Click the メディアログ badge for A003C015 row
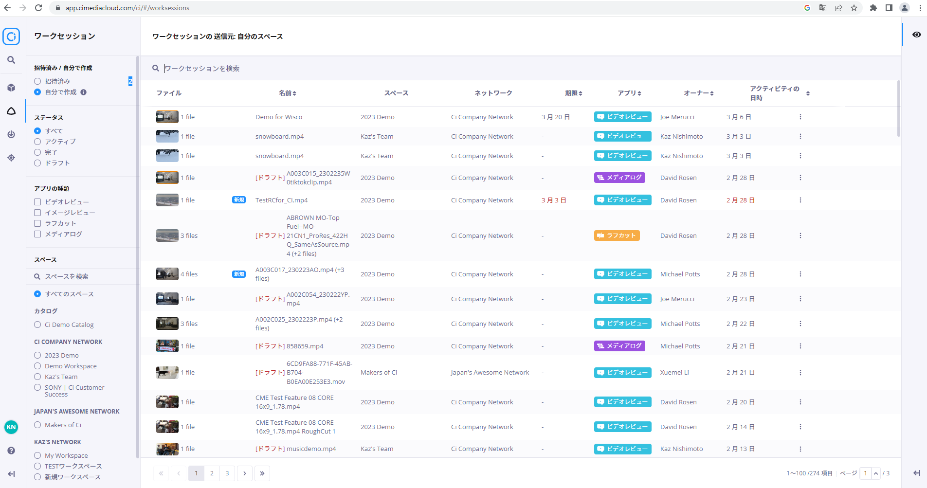 click(619, 178)
